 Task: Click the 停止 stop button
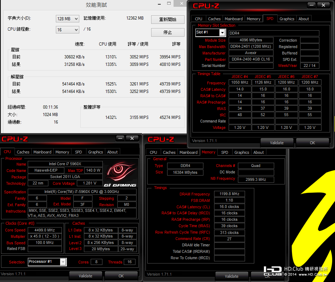pos(168,32)
